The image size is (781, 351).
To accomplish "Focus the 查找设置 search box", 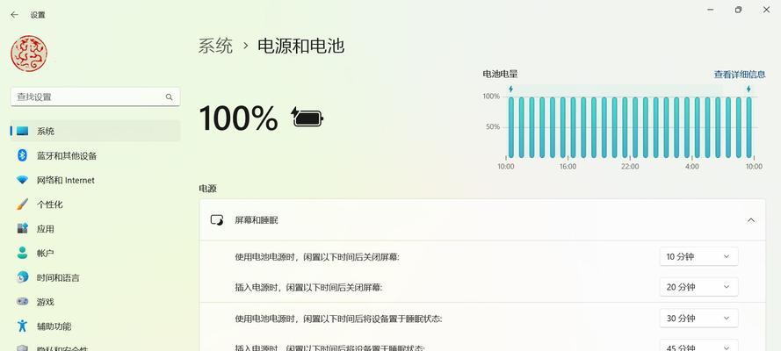I will point(95,97).
